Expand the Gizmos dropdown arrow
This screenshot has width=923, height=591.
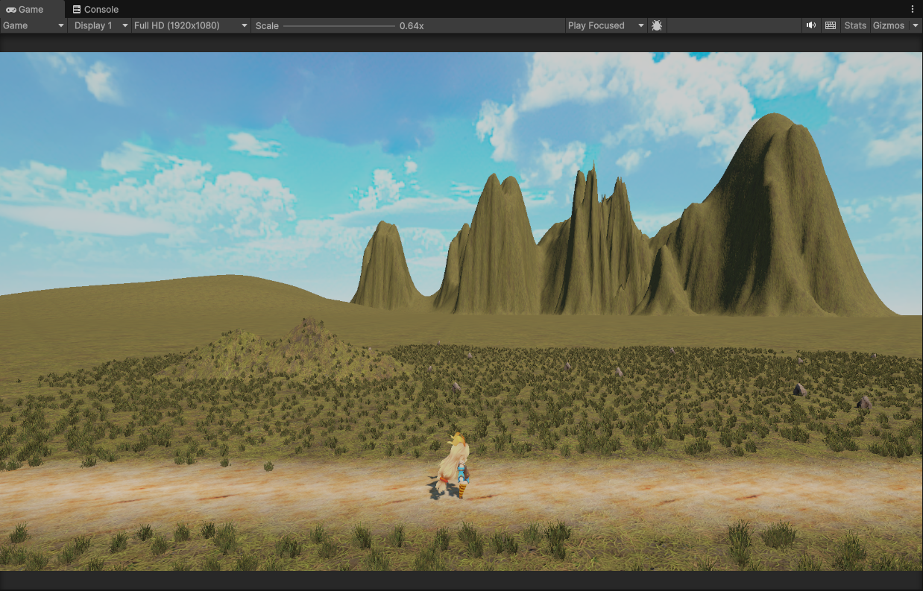point(916,25)
